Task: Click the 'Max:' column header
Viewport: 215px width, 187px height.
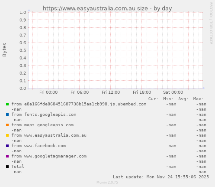Action: (198, 99)
